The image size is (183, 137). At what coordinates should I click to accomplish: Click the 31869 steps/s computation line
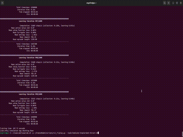(x=47, y=26)
